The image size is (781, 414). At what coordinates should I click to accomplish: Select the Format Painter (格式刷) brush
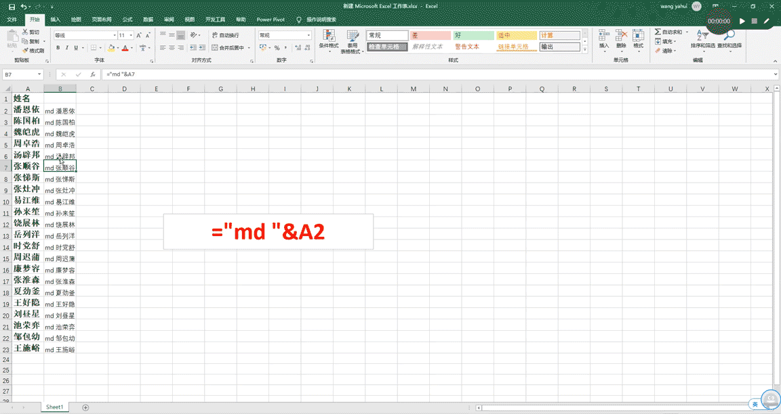pyautogui.click(x=25, y=50)
